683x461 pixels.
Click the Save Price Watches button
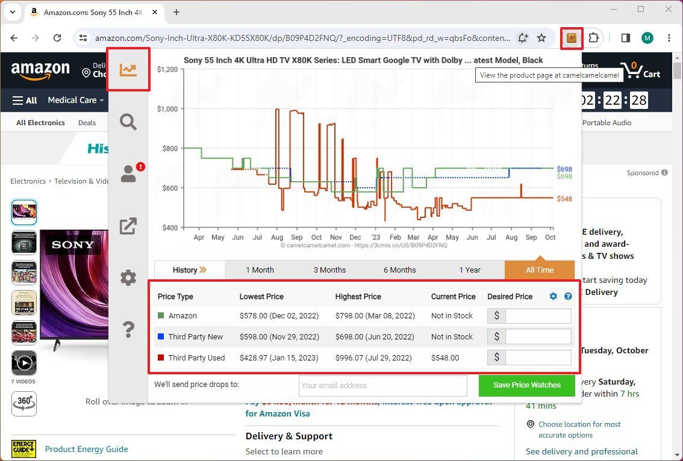pos(527,385)
